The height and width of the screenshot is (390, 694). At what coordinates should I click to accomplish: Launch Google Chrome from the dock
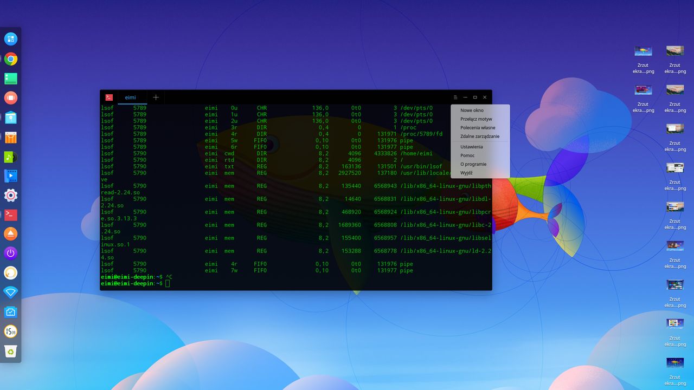[x=11, y=59]
